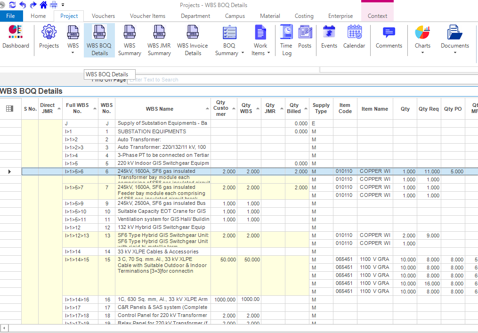Viewport: 478px width, 333px height.
Task: Select the Project ribbon tab
Action: 69,16
